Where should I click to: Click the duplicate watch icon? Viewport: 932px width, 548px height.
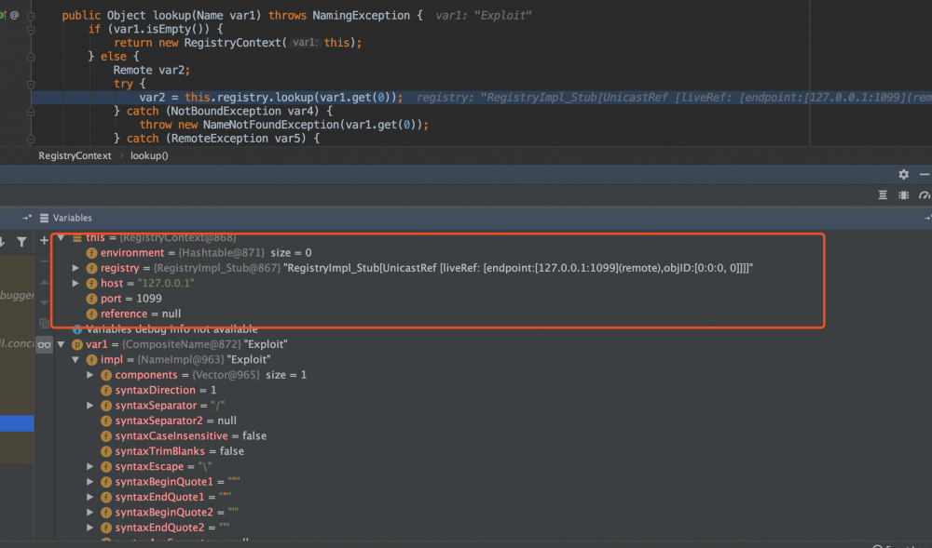pyautogui.click(x=44, y=323)
